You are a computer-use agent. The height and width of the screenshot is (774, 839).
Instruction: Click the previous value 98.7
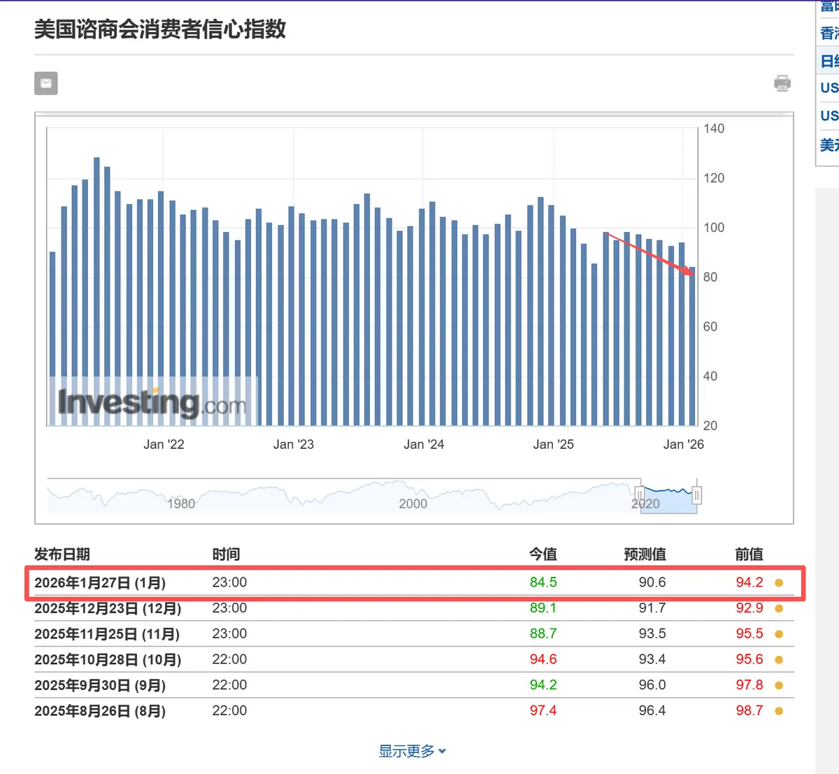click(x=750, y=711)
